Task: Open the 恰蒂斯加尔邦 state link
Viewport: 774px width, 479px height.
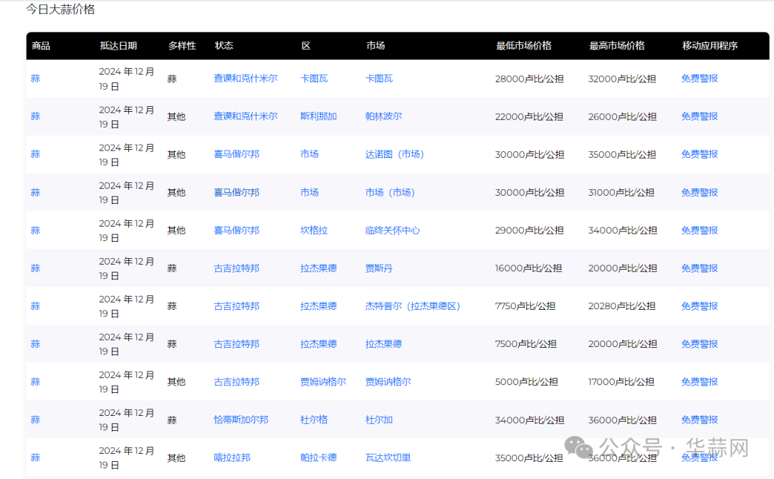Action: (241, 419)
